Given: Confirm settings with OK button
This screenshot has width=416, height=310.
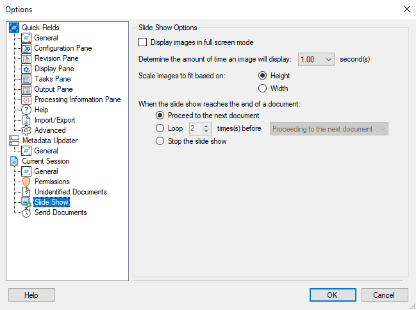Looking at the screenshot, I should click(x=333, y=295).
